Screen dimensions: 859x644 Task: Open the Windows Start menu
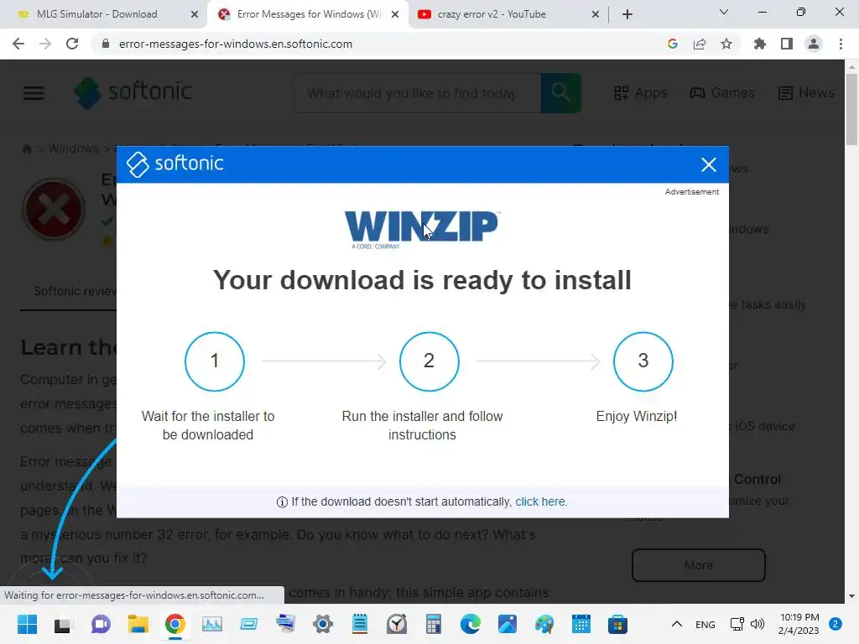pos(27,624)
